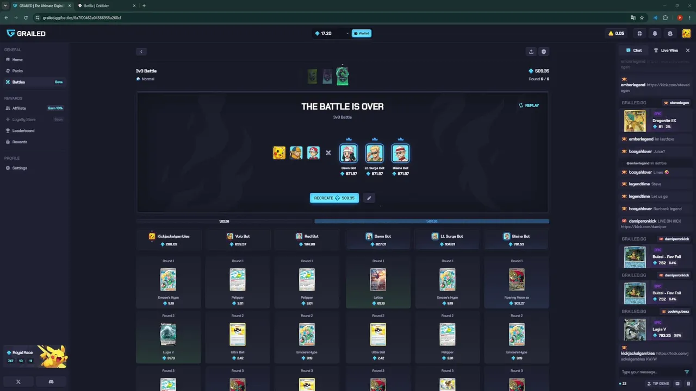
Task: Open the notifications bell
Action: point(655,34)
